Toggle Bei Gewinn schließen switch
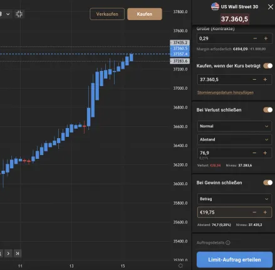 (268, 183)
